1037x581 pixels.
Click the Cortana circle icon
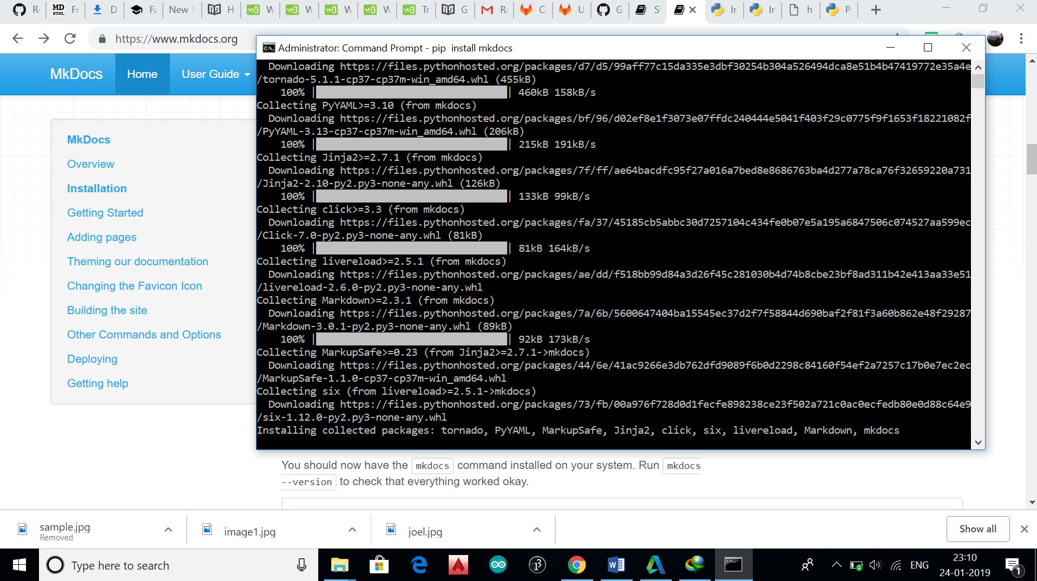tap(55, 565)
